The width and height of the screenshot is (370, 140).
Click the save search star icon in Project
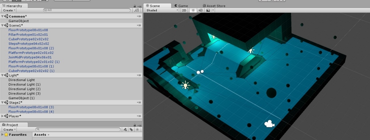coord(137,130)
